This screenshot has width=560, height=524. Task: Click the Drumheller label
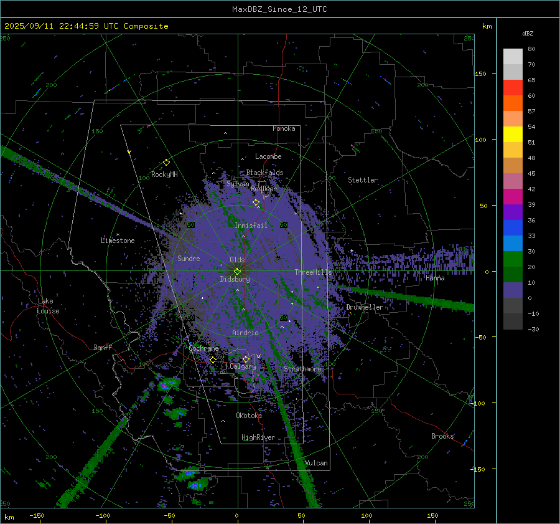click(x=365, y=307)
